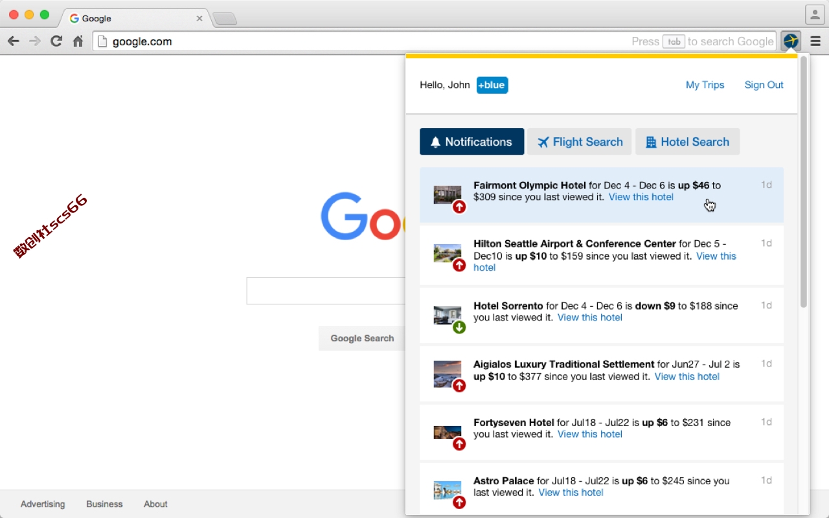View this hotel for Fairmont Olympic Hotel
The width and height of the screenshot is (829, 518).
(641, 197)
